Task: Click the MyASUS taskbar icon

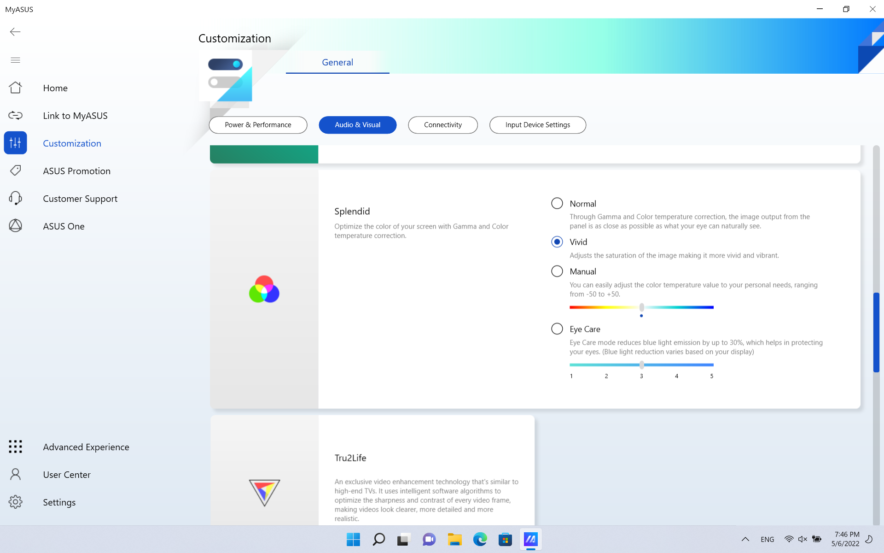Action: click(x=530, y=539)
